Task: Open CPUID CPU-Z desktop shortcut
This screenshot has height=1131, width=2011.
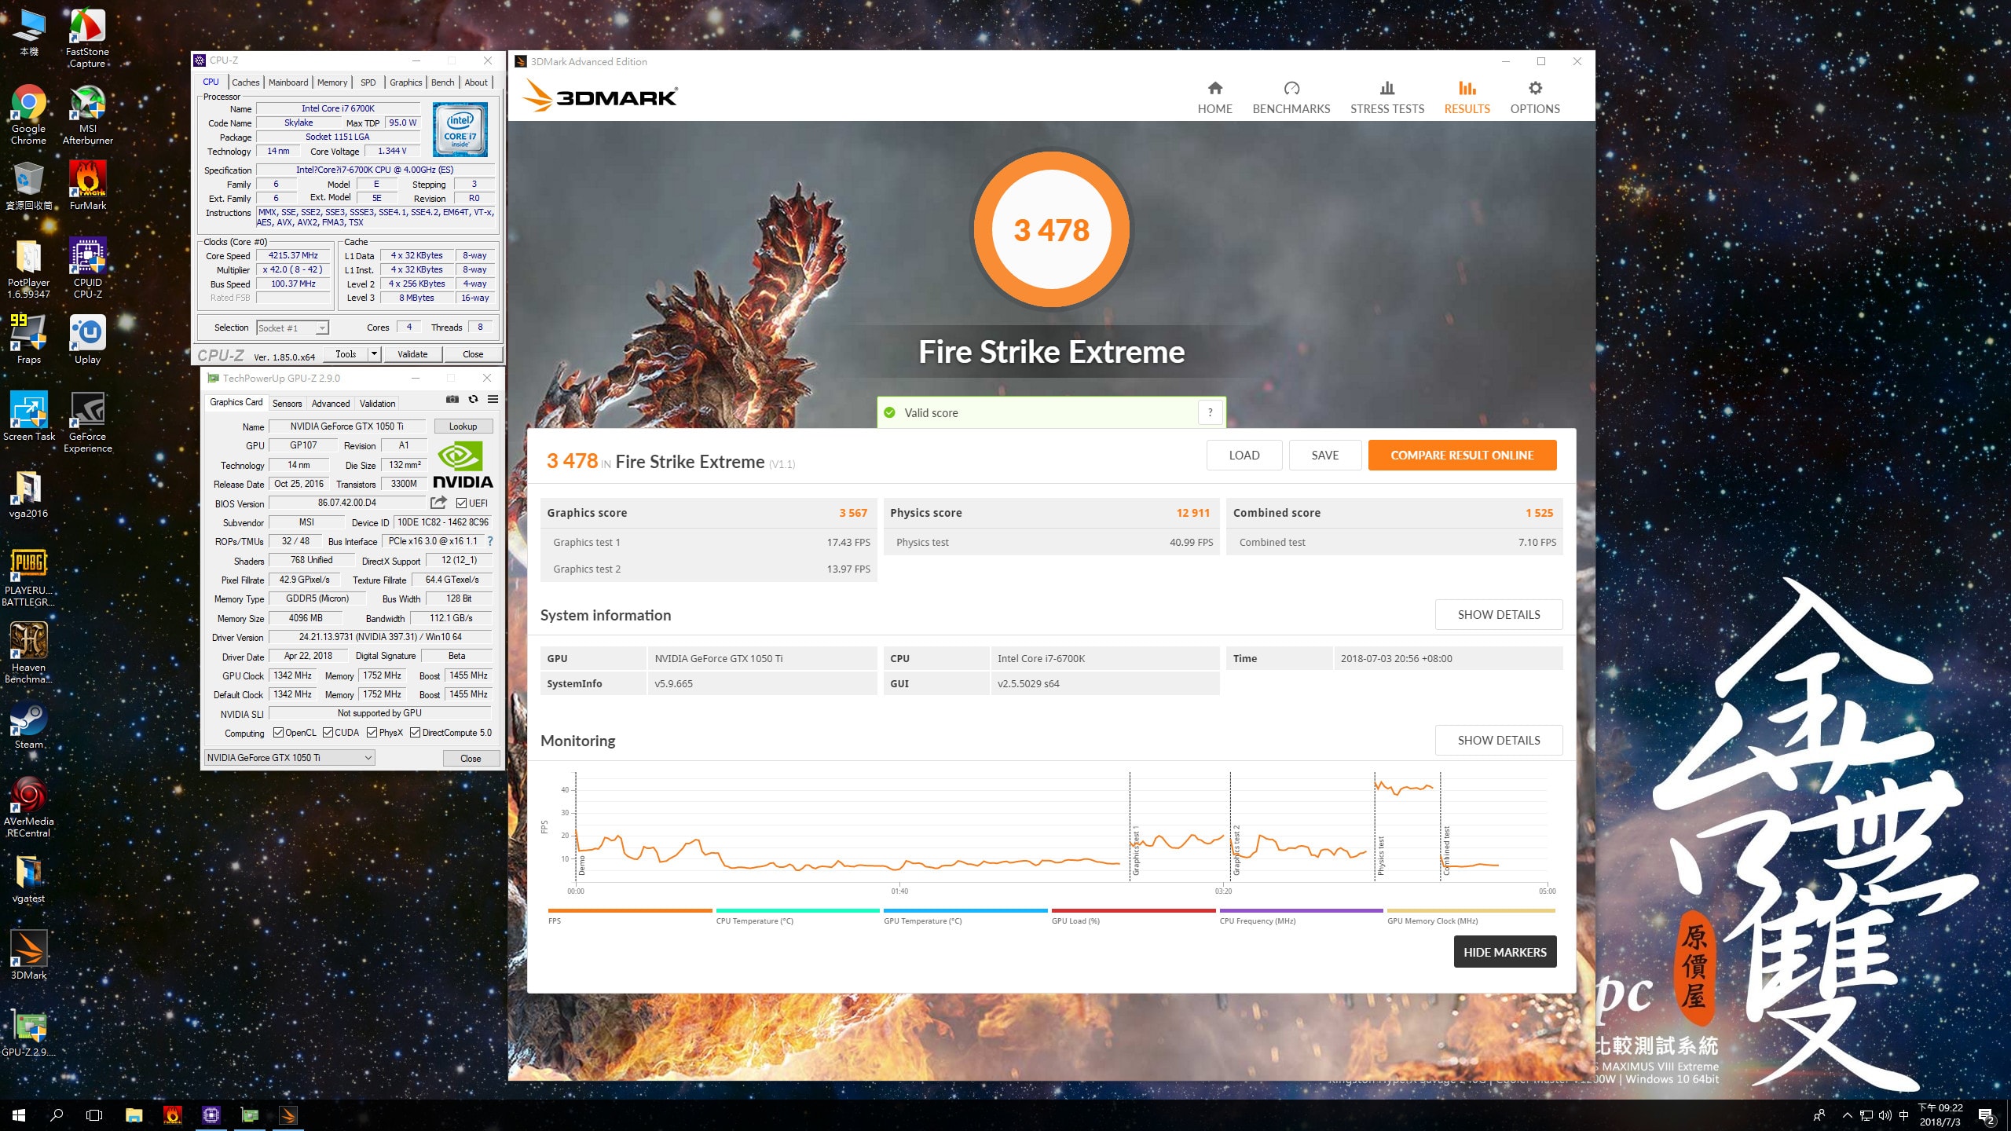Action: coord(87,269)
